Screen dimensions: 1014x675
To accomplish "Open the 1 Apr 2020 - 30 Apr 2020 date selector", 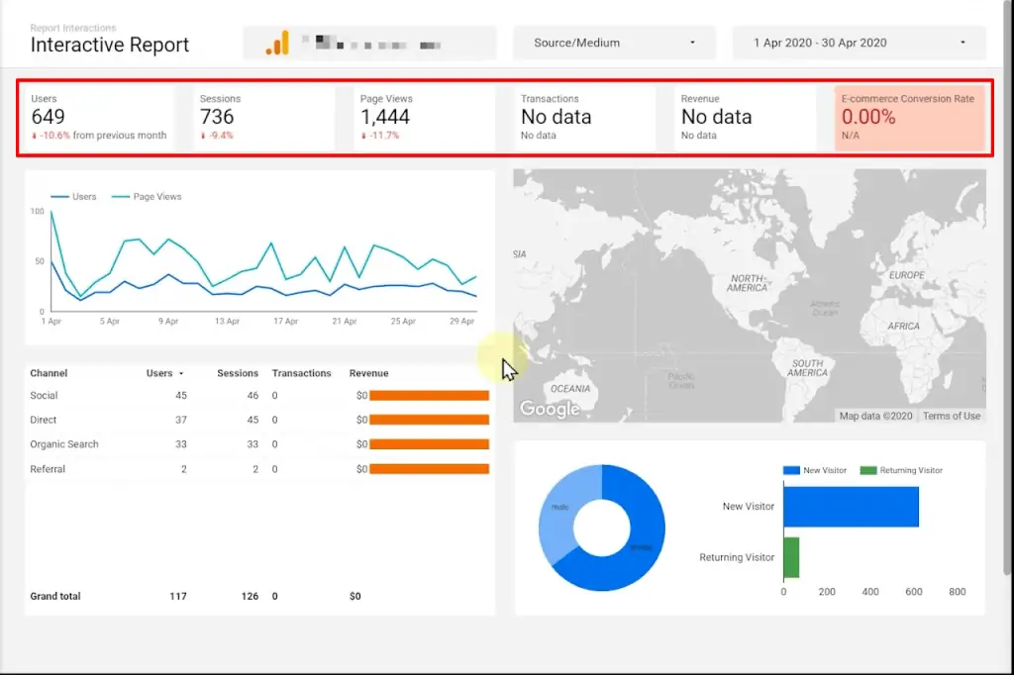I will [x=858, y=43].
